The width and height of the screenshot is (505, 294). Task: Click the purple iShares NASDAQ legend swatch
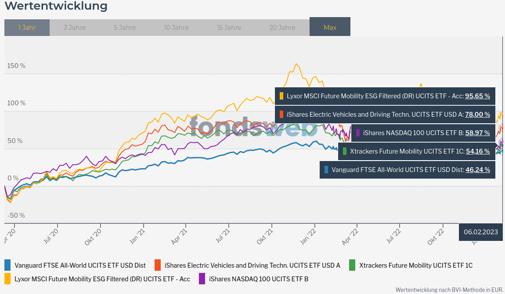202,278
